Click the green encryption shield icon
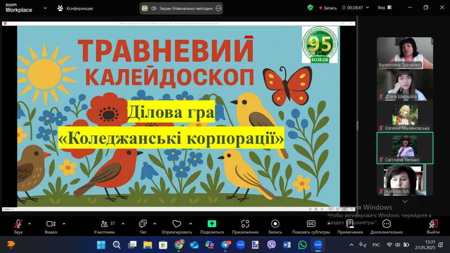This screenshot has height=253, width=450. click(x=310, y=7)
